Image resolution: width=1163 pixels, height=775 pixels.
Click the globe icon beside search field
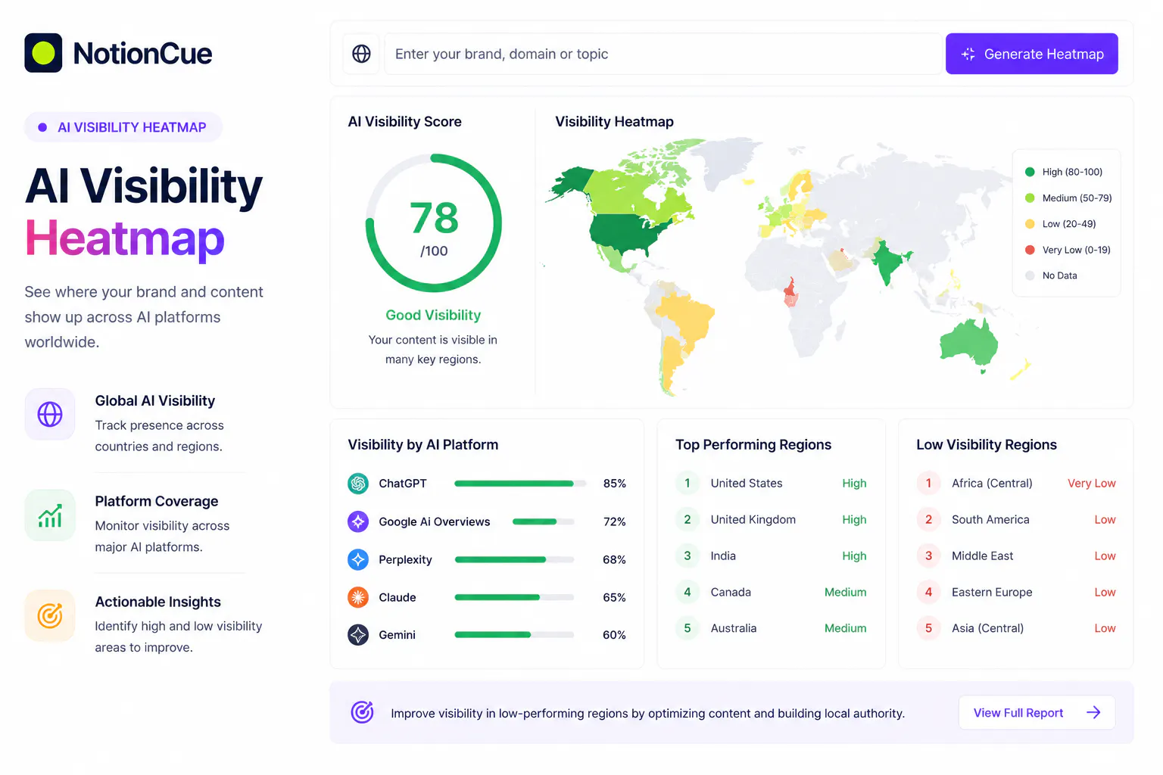point(361,54)
